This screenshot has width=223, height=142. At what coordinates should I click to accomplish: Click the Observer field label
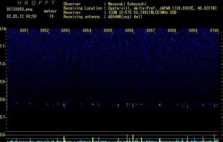(72, 4)
